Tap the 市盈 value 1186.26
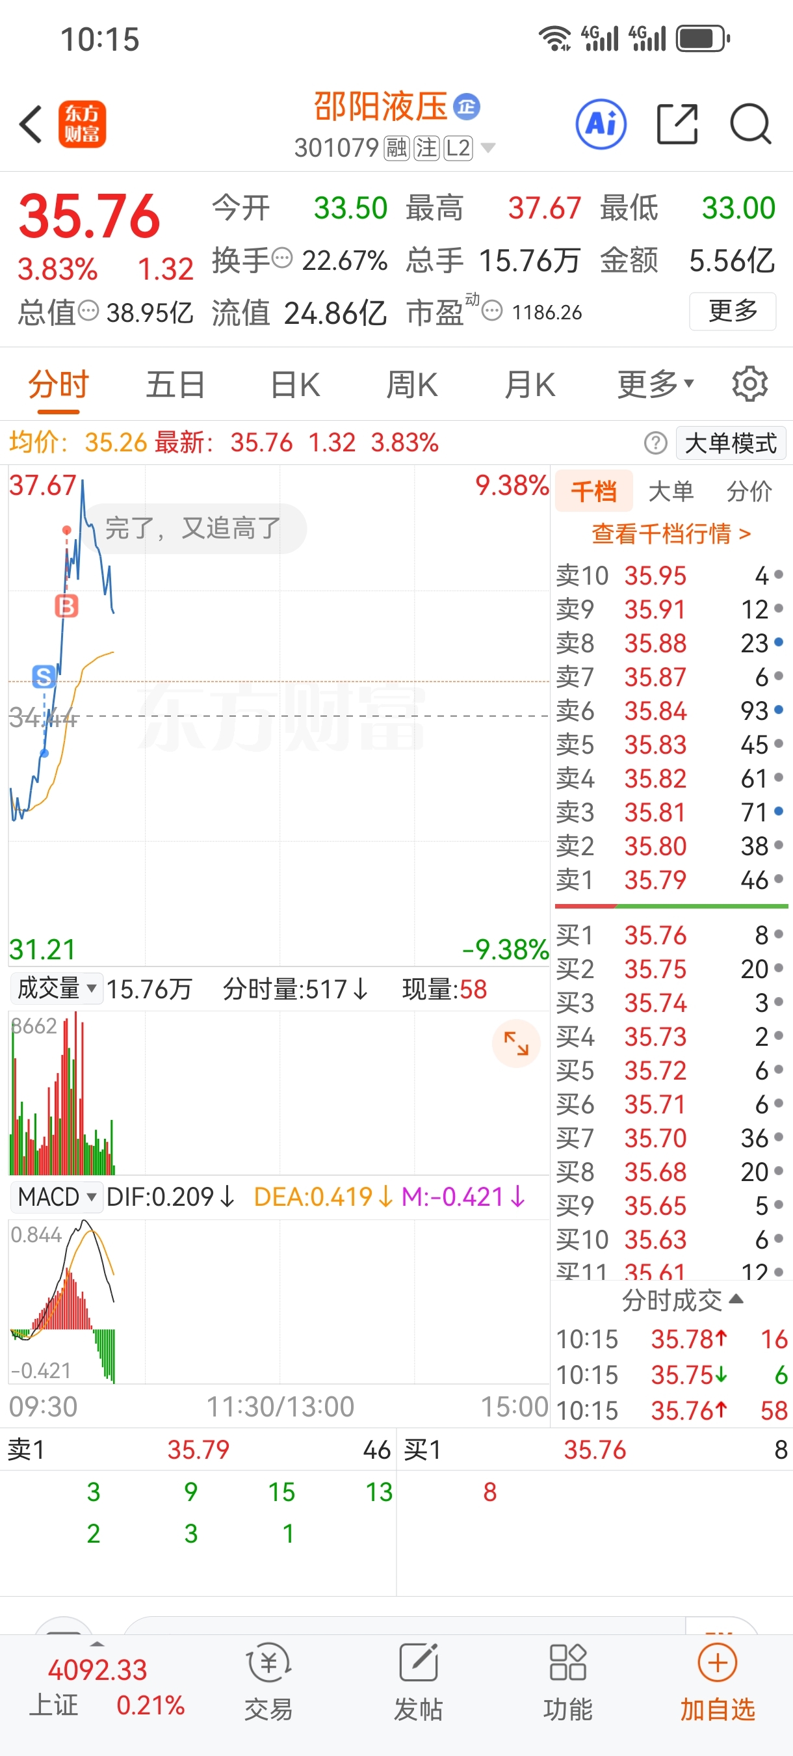Screen dimensions: 793x1756 click(547, 312)
